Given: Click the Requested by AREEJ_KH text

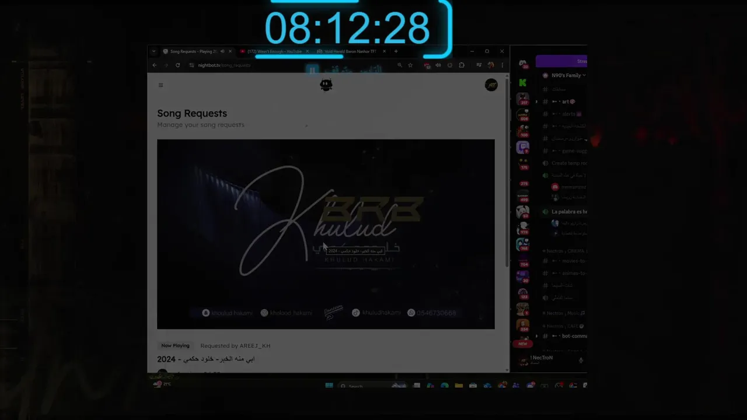Looking at the screenshot, I should (x=235, y=345).
